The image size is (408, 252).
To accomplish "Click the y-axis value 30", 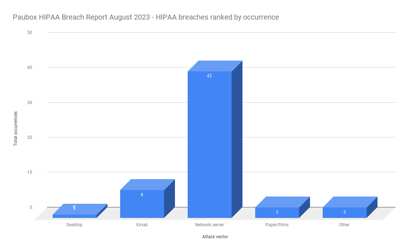I will (x=29, y=103).
